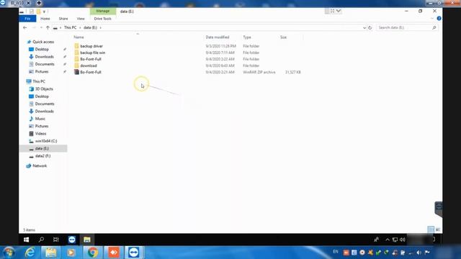Open Pictures under This PC

point(42,127)
